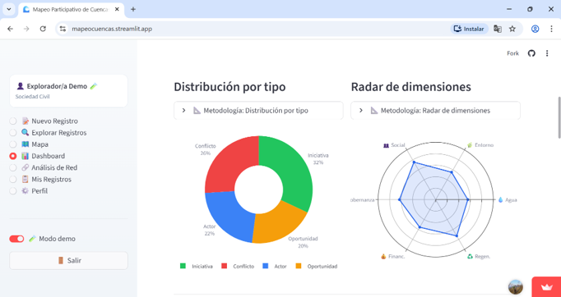
Task: Click the Perfil gear icon
Action: pos(25,191)
